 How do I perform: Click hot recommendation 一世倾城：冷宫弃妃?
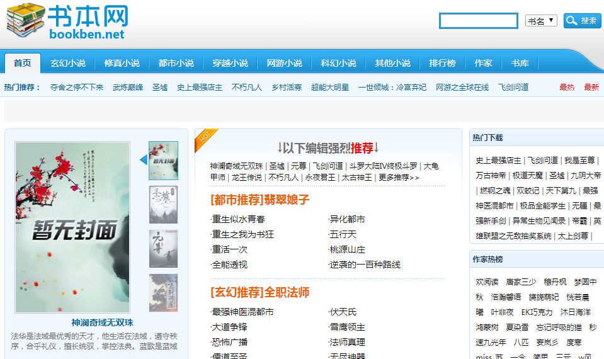(x=392, y=88)
